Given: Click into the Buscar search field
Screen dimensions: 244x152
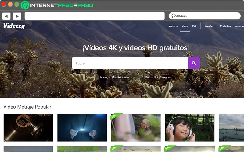Looking at the screenshot, I should click(130, 63).
